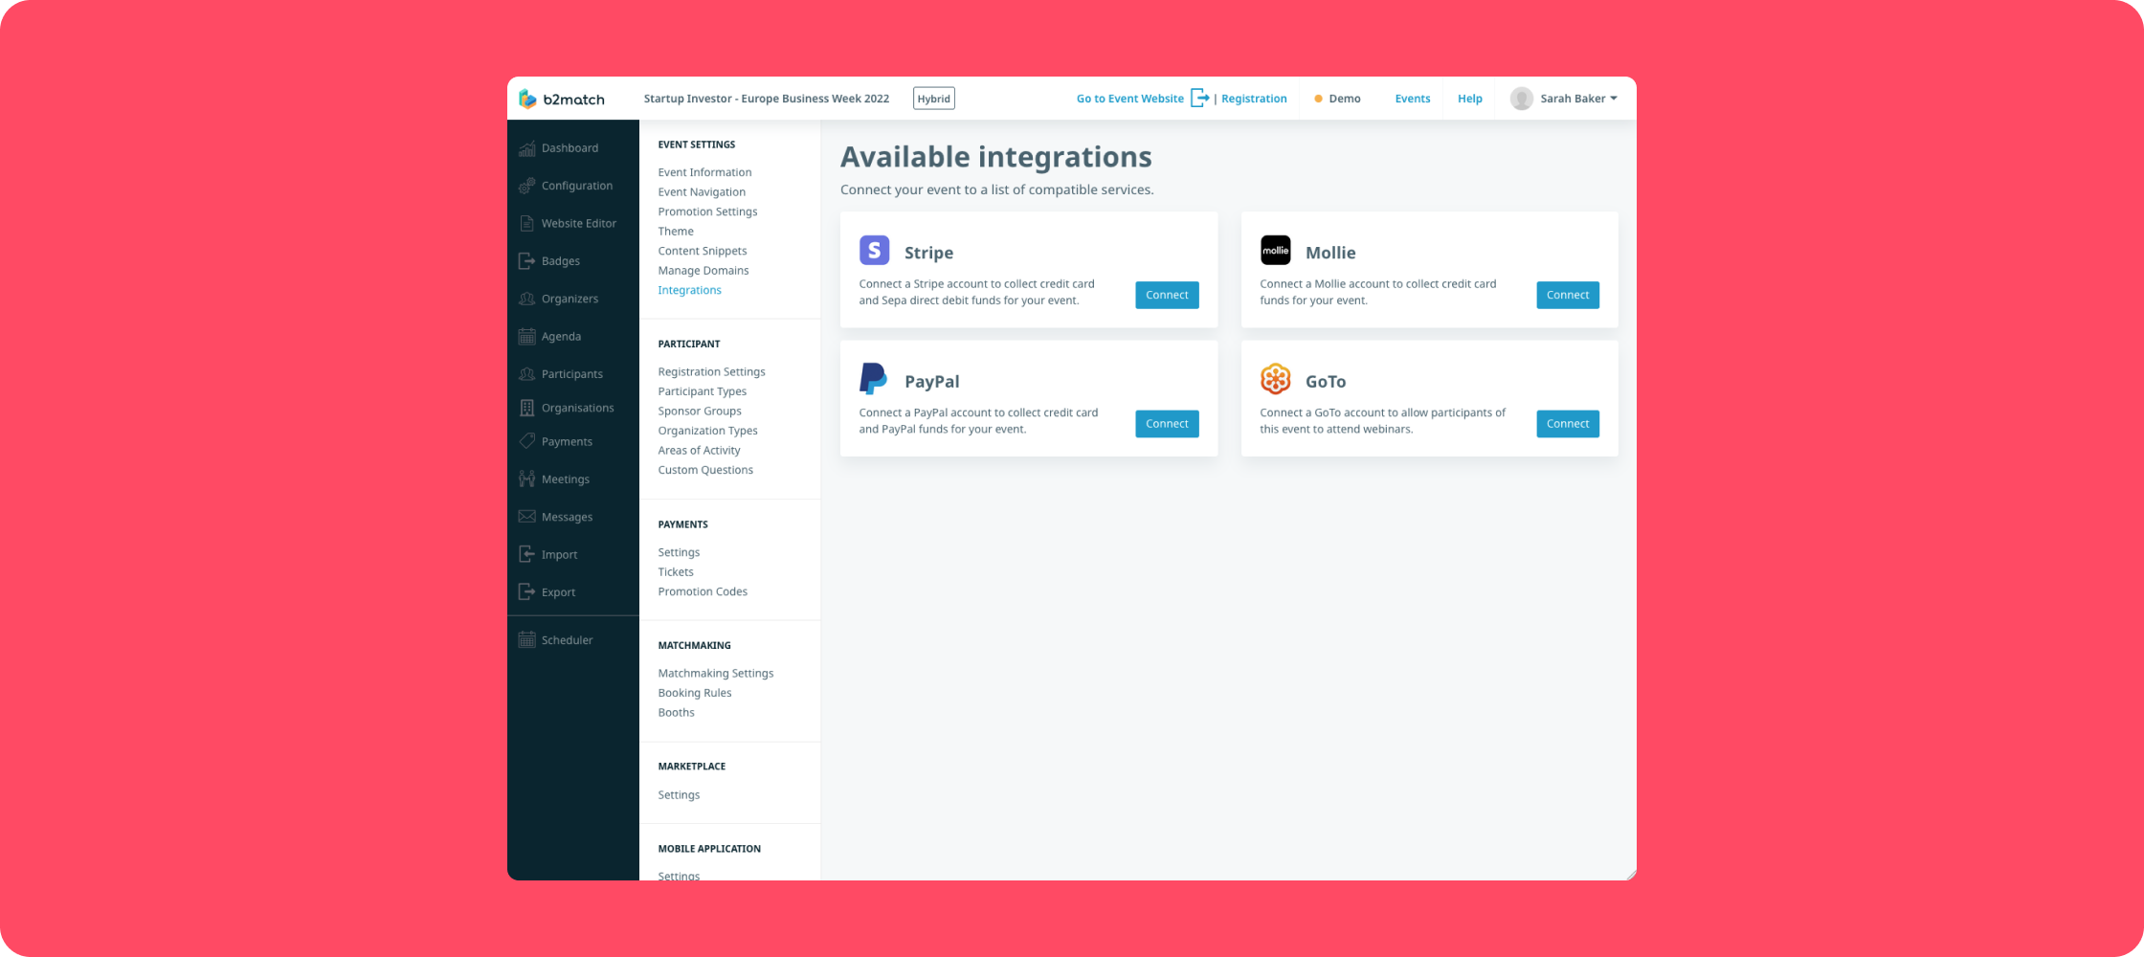
Task: Open the Registration link in header
Action: coord(1254,99)
